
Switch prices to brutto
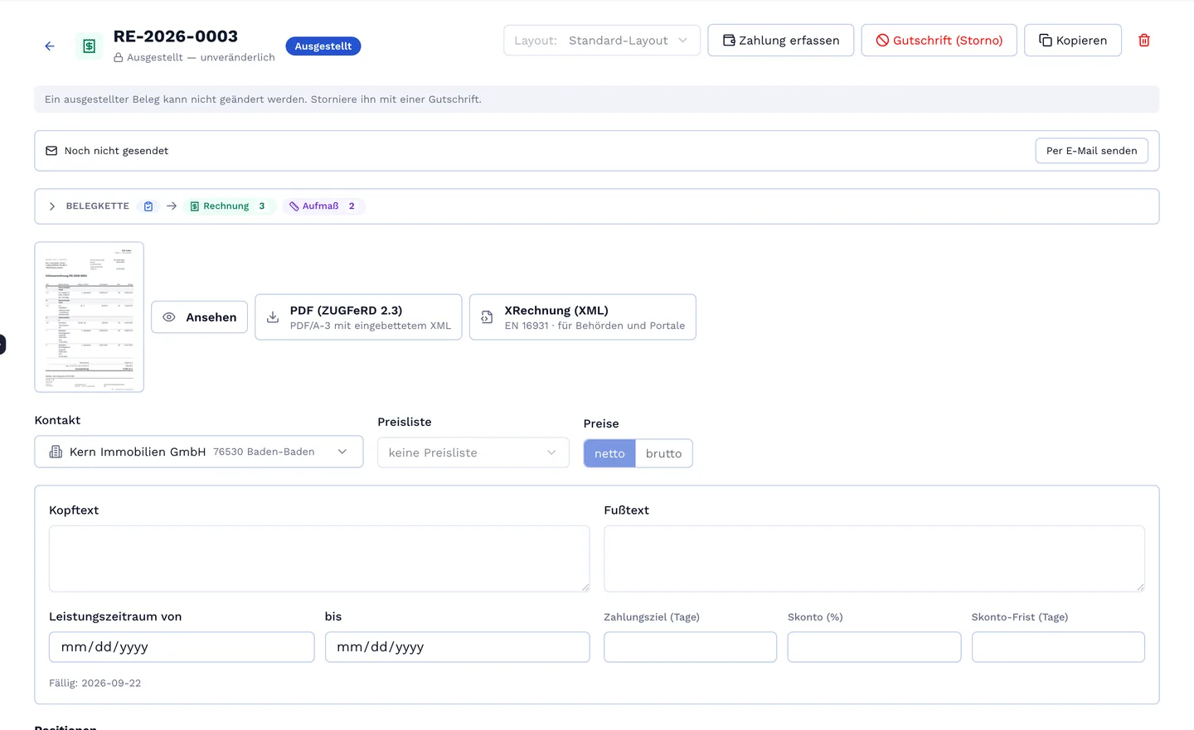point(663,453)
